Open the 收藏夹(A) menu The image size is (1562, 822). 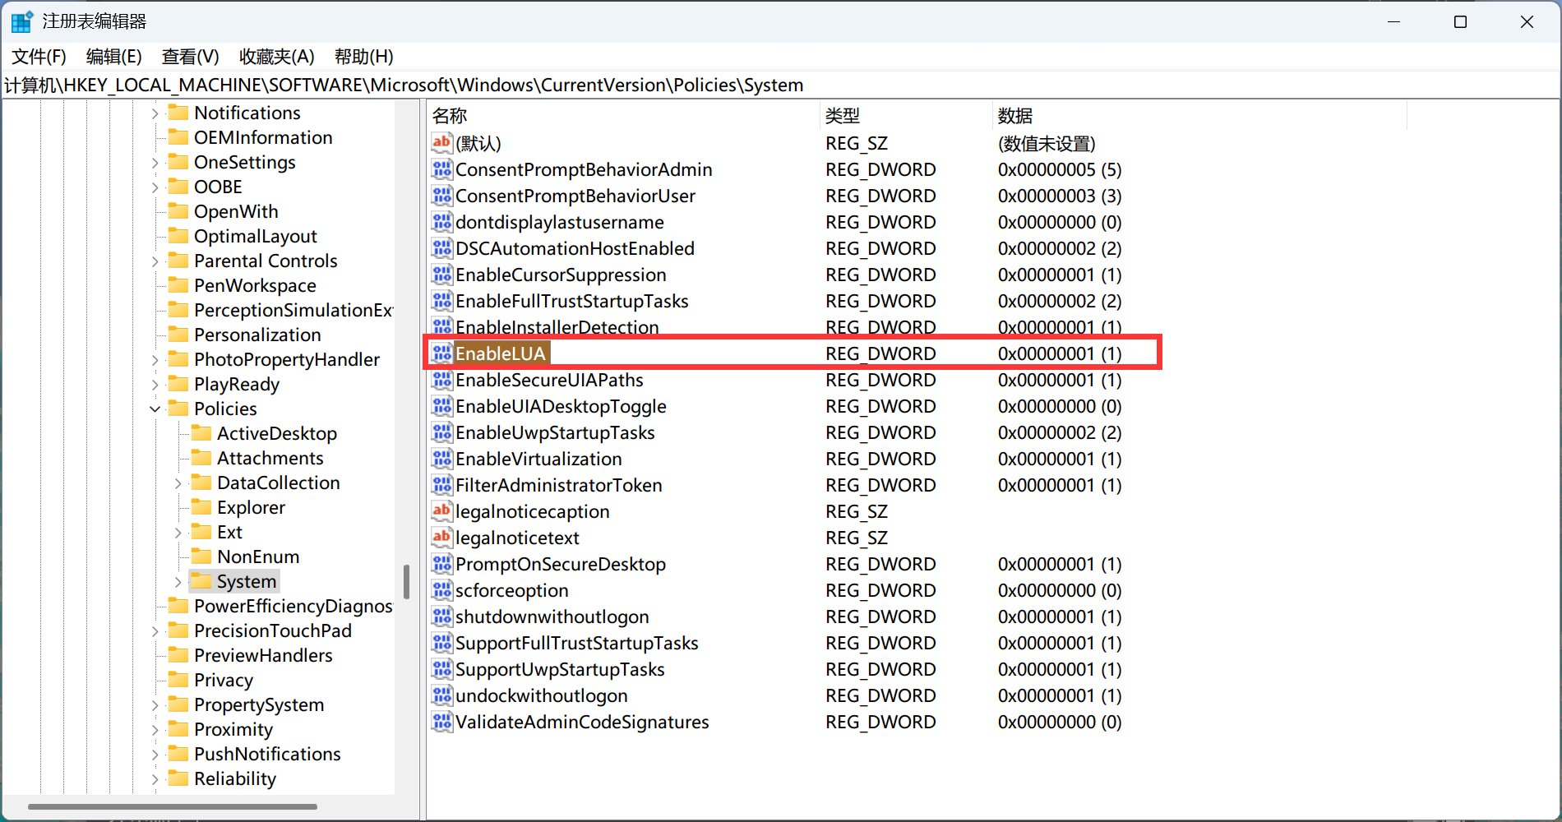(x=276, y=57)
